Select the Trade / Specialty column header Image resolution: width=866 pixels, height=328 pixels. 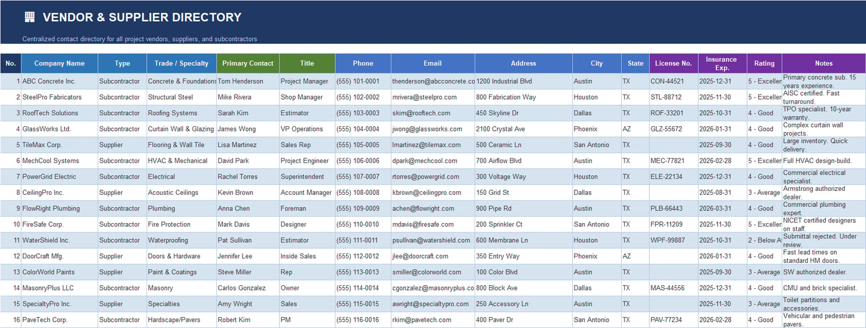pos(182,63)
